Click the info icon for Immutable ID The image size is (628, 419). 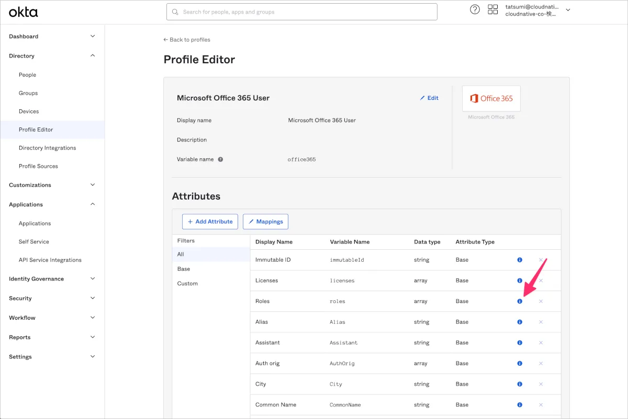coord(520,260)
